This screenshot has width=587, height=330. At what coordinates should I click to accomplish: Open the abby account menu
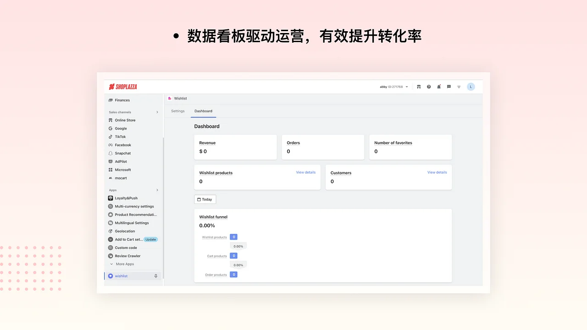pyautogui.click(x=393, y=87)
